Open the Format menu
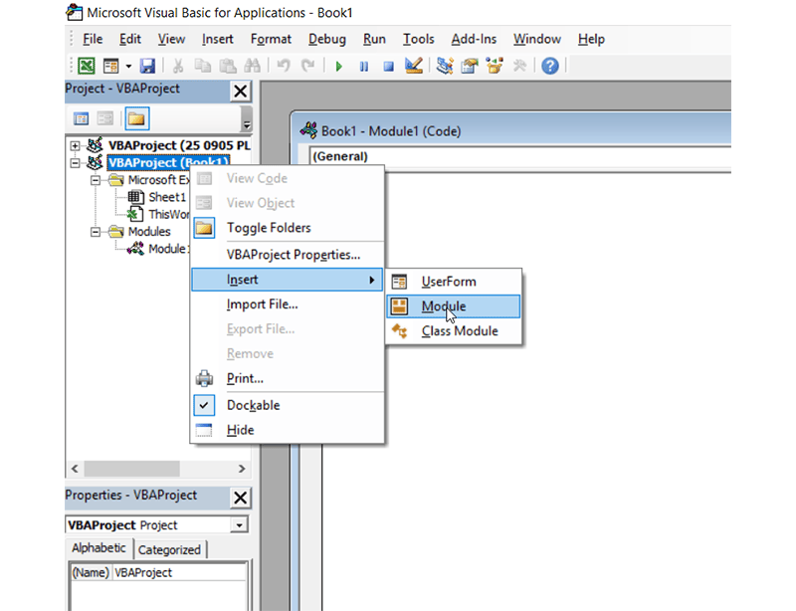 click(271, 39)
